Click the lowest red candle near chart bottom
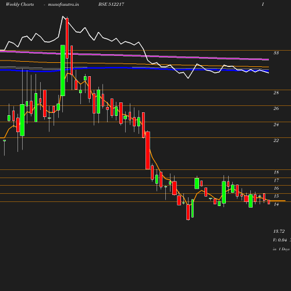Image resolution: width=291 pixels, height=291 pixels. [188, 212]
